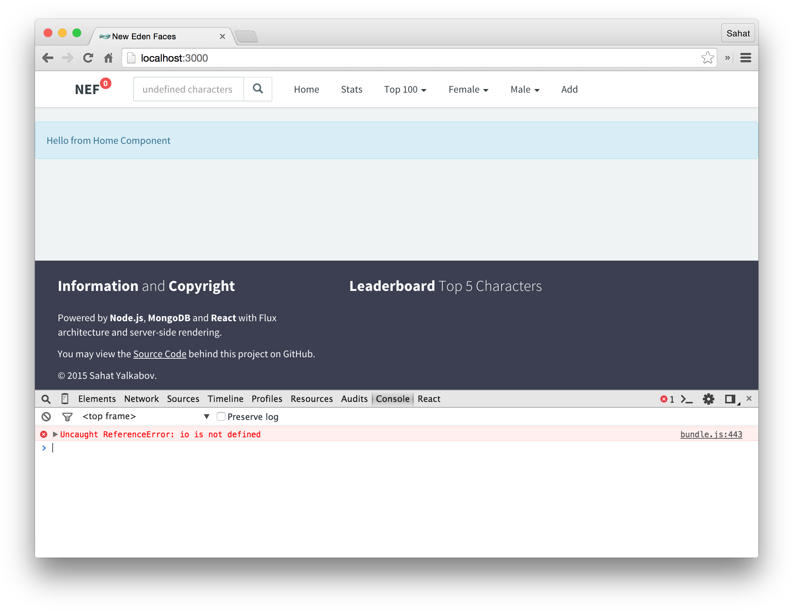793x611 pixels.
Task: Switch to the Timeline tab
Action: click(225, 399)
